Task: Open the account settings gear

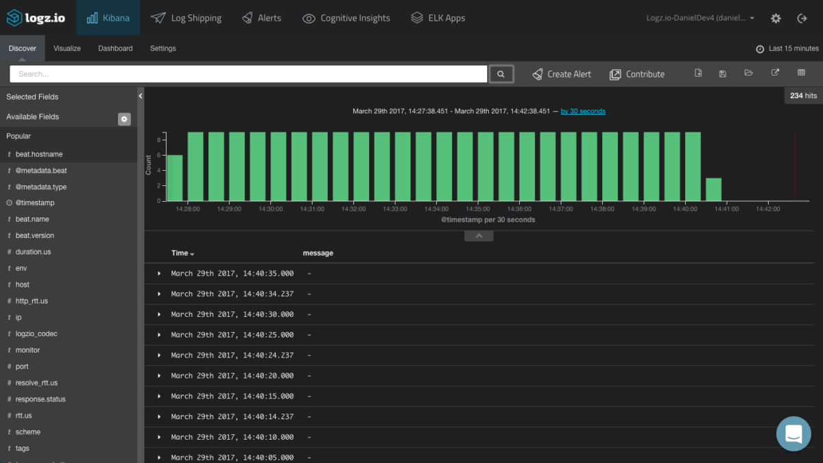Action: pos(776,19)
